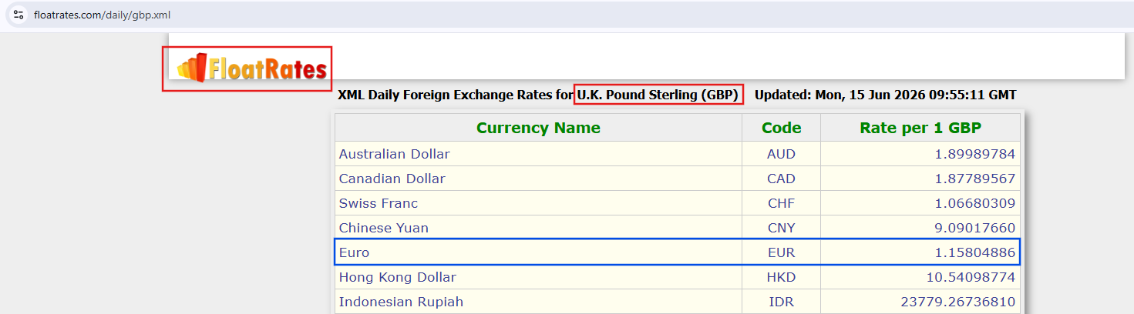Select the Canadian Dollar currency name

pyautogui.click(x=392, y=179)
